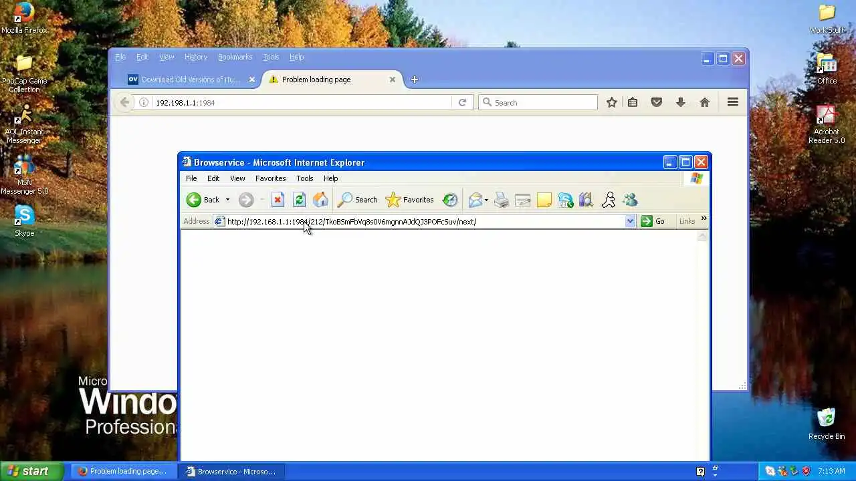
Task: Click the Go button in Internet Explorer
Action: tap(653, 221)
